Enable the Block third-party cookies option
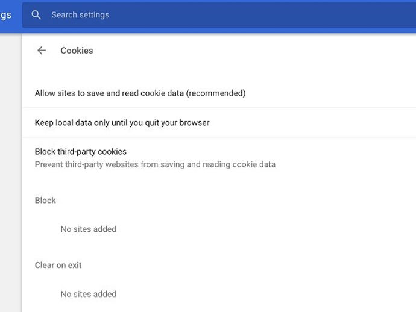 [x=219, y=158]
